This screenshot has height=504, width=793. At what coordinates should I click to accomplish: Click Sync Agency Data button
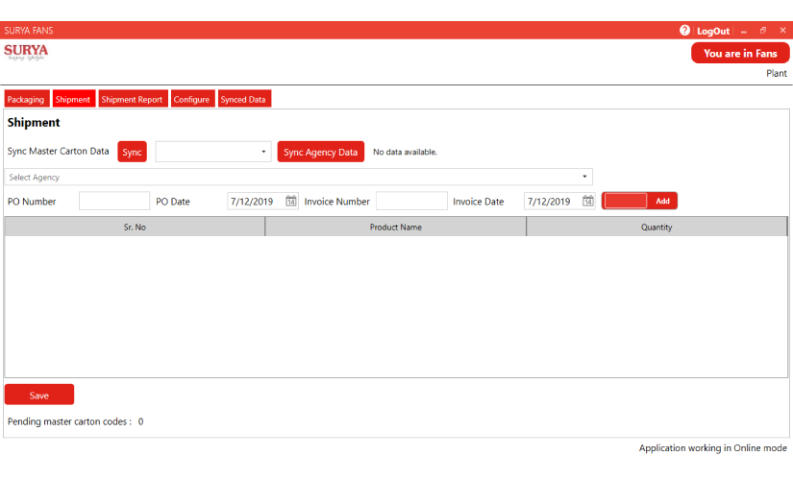pos(321,152)
